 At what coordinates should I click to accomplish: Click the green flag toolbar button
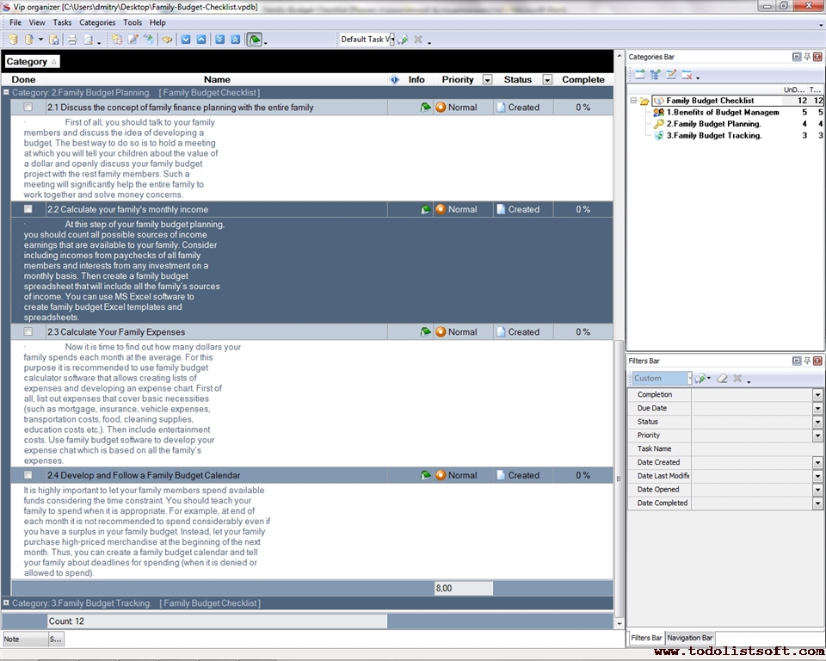255,40
